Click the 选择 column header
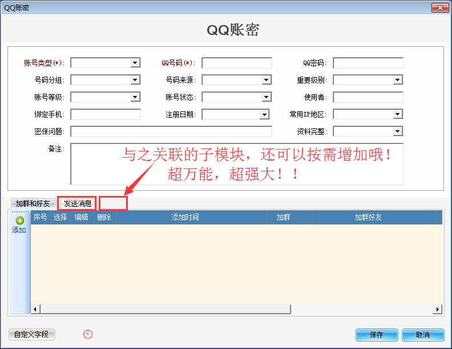The height and width of the screenshot is (349, 452). [x=60, y=217]
